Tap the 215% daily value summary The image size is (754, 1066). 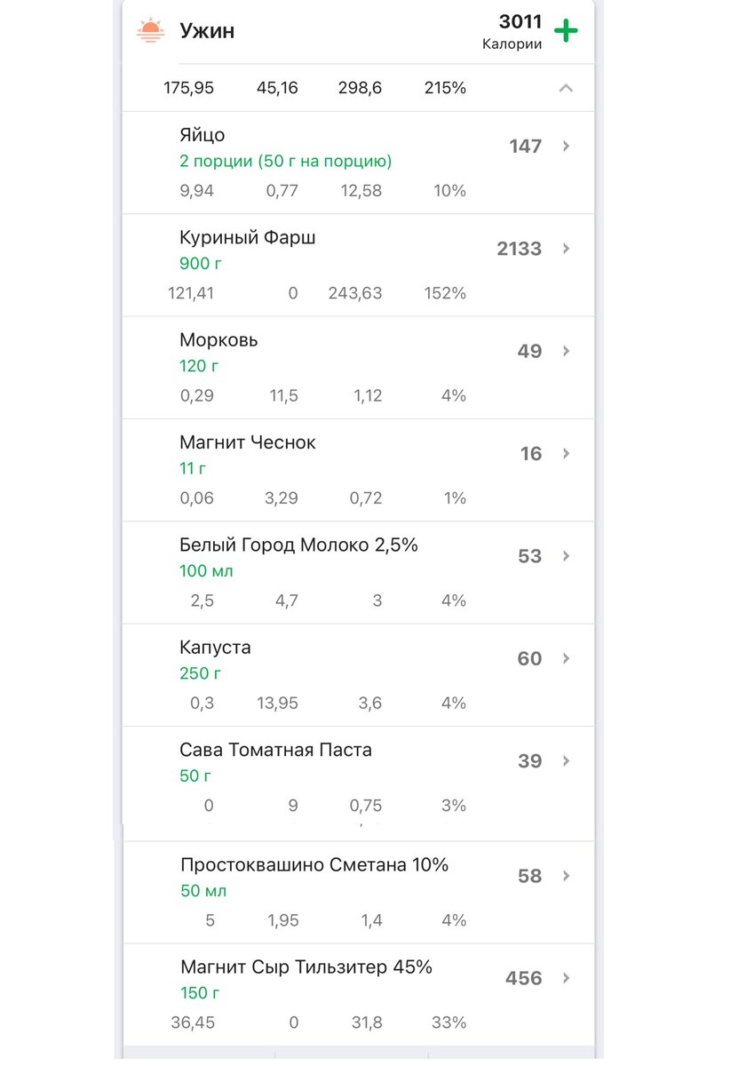445,88
